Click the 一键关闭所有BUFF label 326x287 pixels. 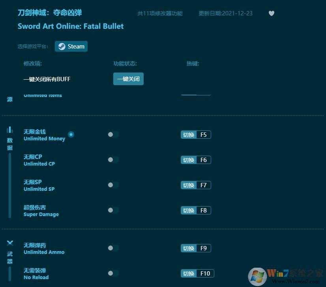click(x=47, y=79)
